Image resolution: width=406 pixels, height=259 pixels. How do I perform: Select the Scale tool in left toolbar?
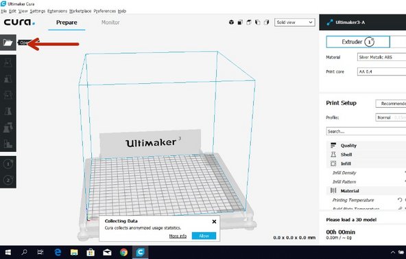coord(8,79)
